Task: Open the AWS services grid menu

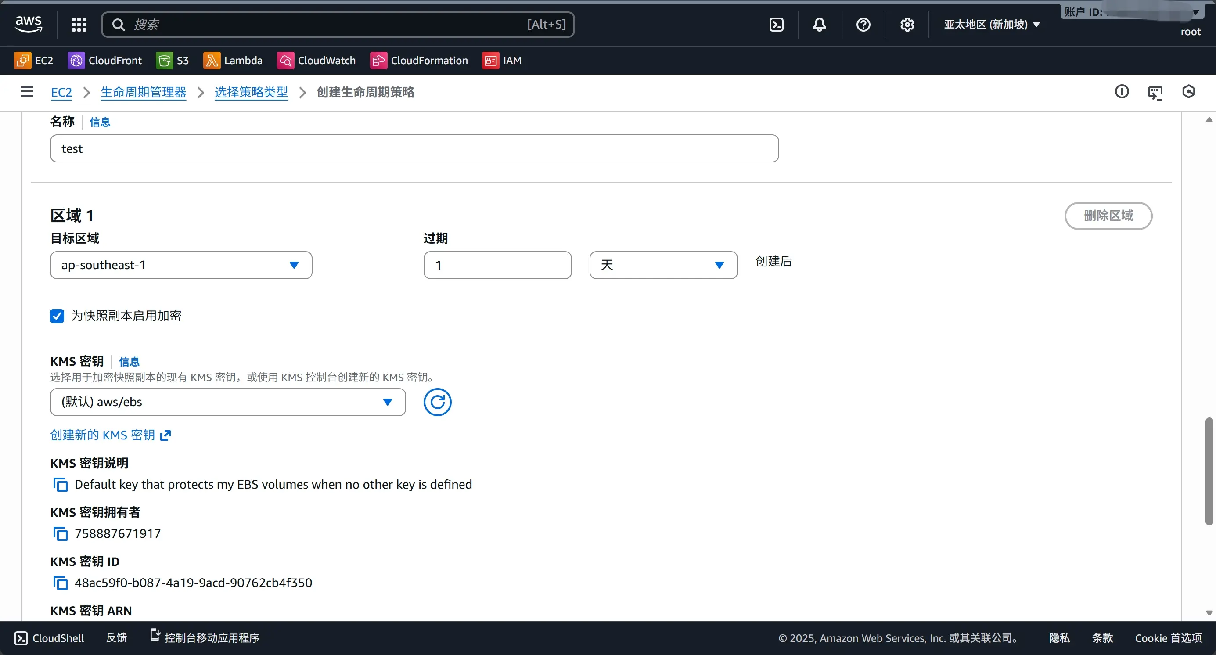Action: click(79, 25)
